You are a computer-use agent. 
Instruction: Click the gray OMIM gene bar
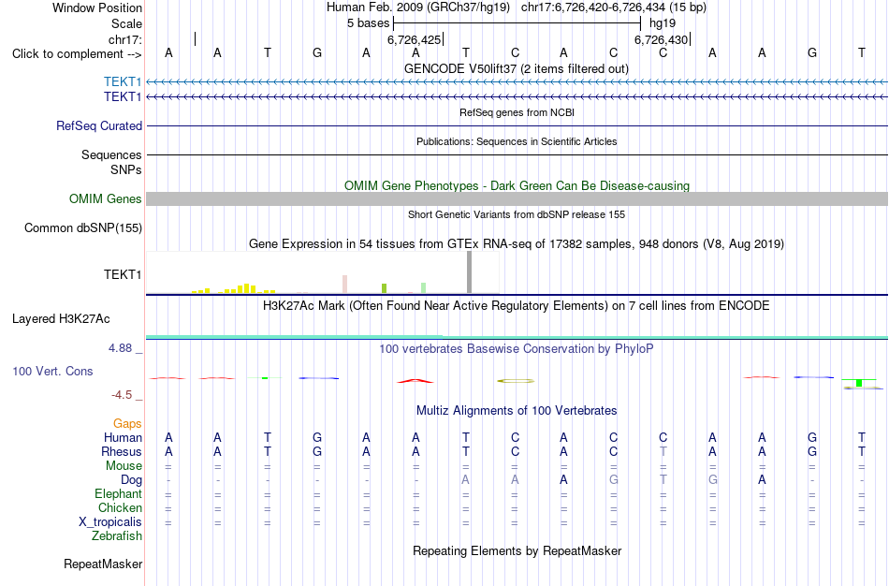[x=517, y=199]
